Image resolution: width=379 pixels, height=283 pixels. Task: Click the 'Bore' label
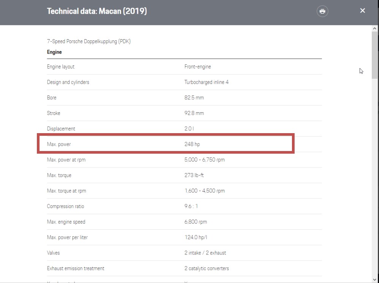pos(52,98)
